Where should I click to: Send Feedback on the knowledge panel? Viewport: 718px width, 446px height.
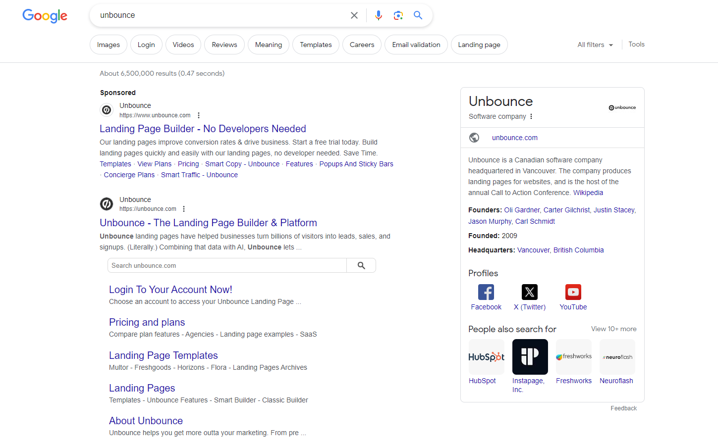[x=623, y=408]
